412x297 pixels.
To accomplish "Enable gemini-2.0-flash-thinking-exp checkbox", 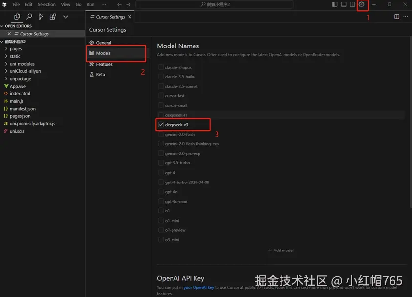I will click(x=161, y=144).
